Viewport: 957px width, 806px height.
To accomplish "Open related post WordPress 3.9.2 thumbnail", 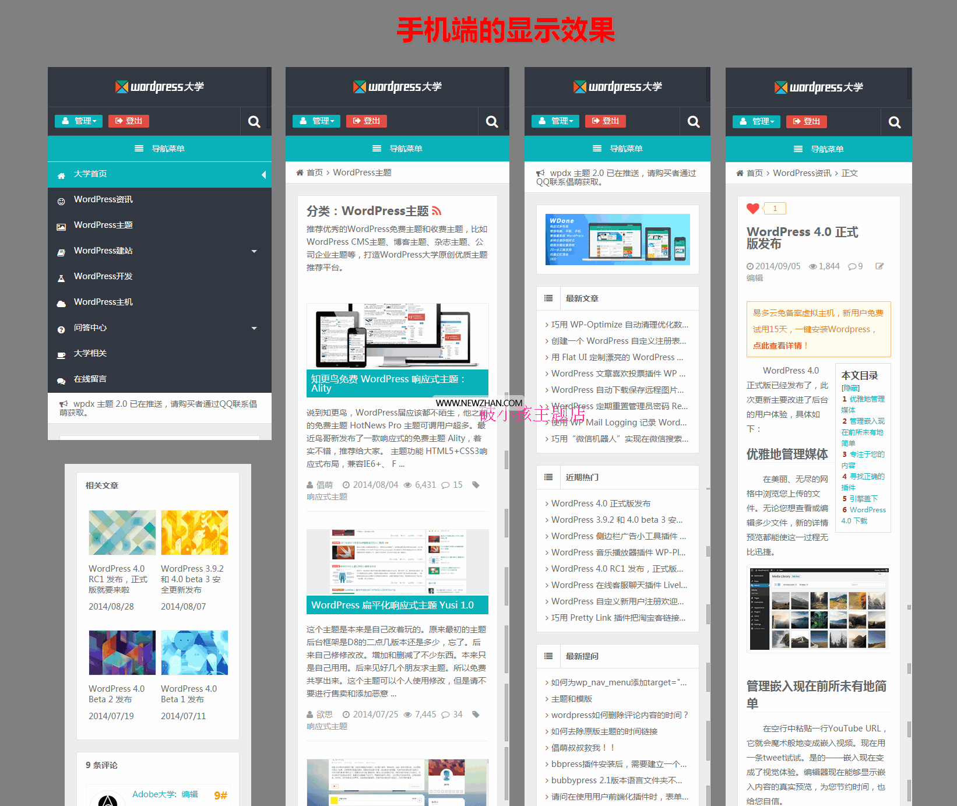I will (x=195, y=533).
